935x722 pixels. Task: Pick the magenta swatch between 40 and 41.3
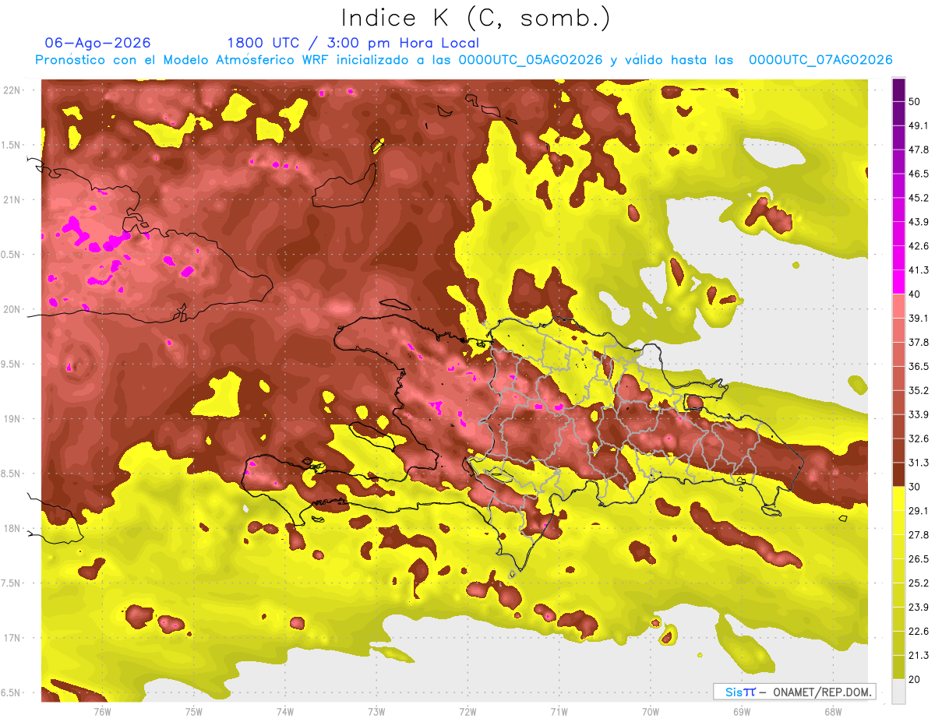pyautogui.click(x=899, y=282)
